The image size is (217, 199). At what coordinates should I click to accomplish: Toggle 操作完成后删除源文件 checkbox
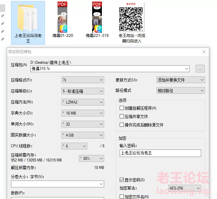pyautogui.click(x=122, y=125)
